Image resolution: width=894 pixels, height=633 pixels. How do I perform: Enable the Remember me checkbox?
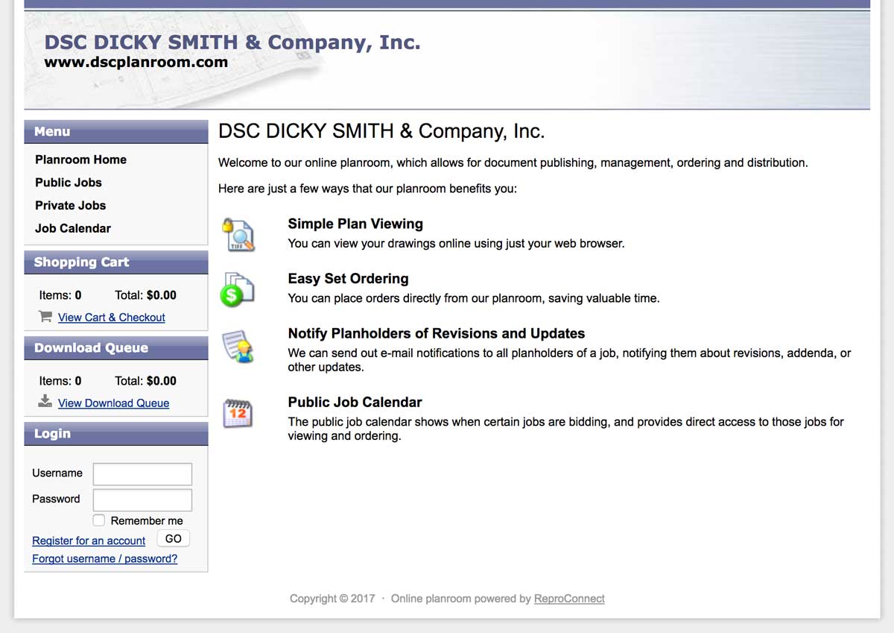point(99,520)
